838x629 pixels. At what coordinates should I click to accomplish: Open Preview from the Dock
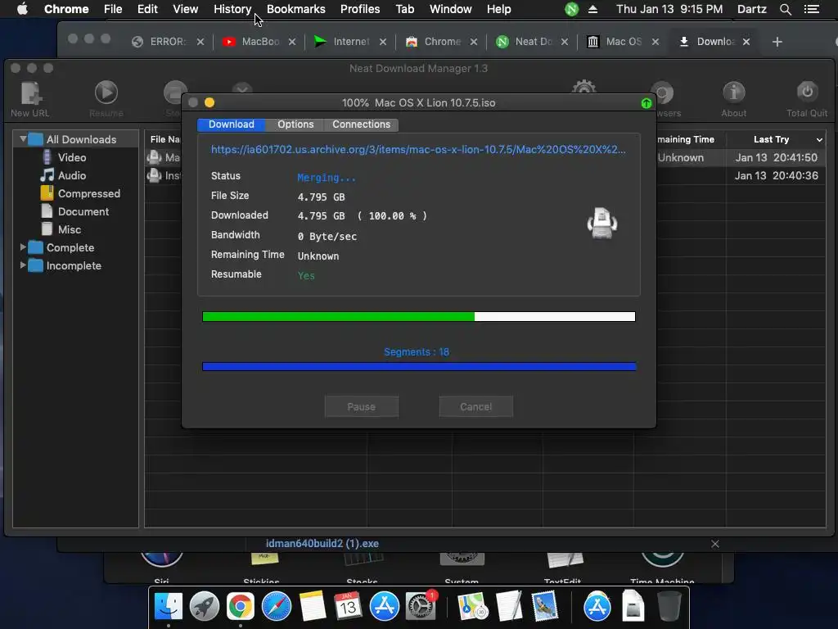544,607
